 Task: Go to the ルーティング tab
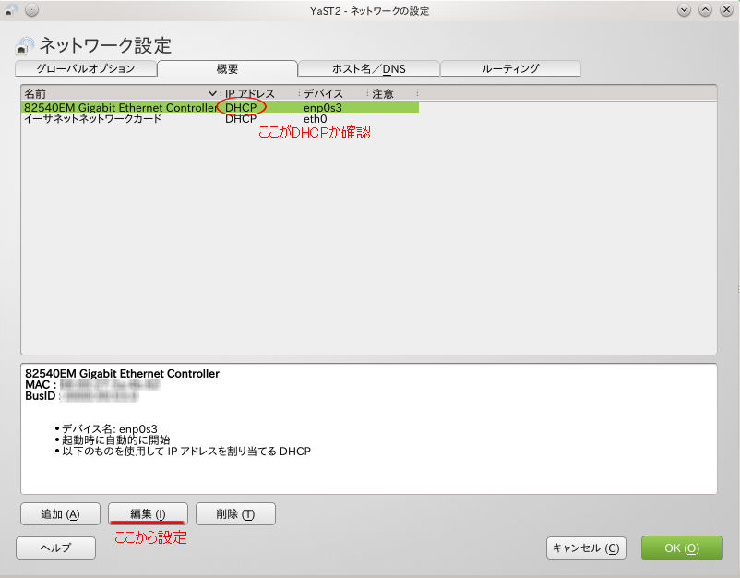tap(510, 68)
